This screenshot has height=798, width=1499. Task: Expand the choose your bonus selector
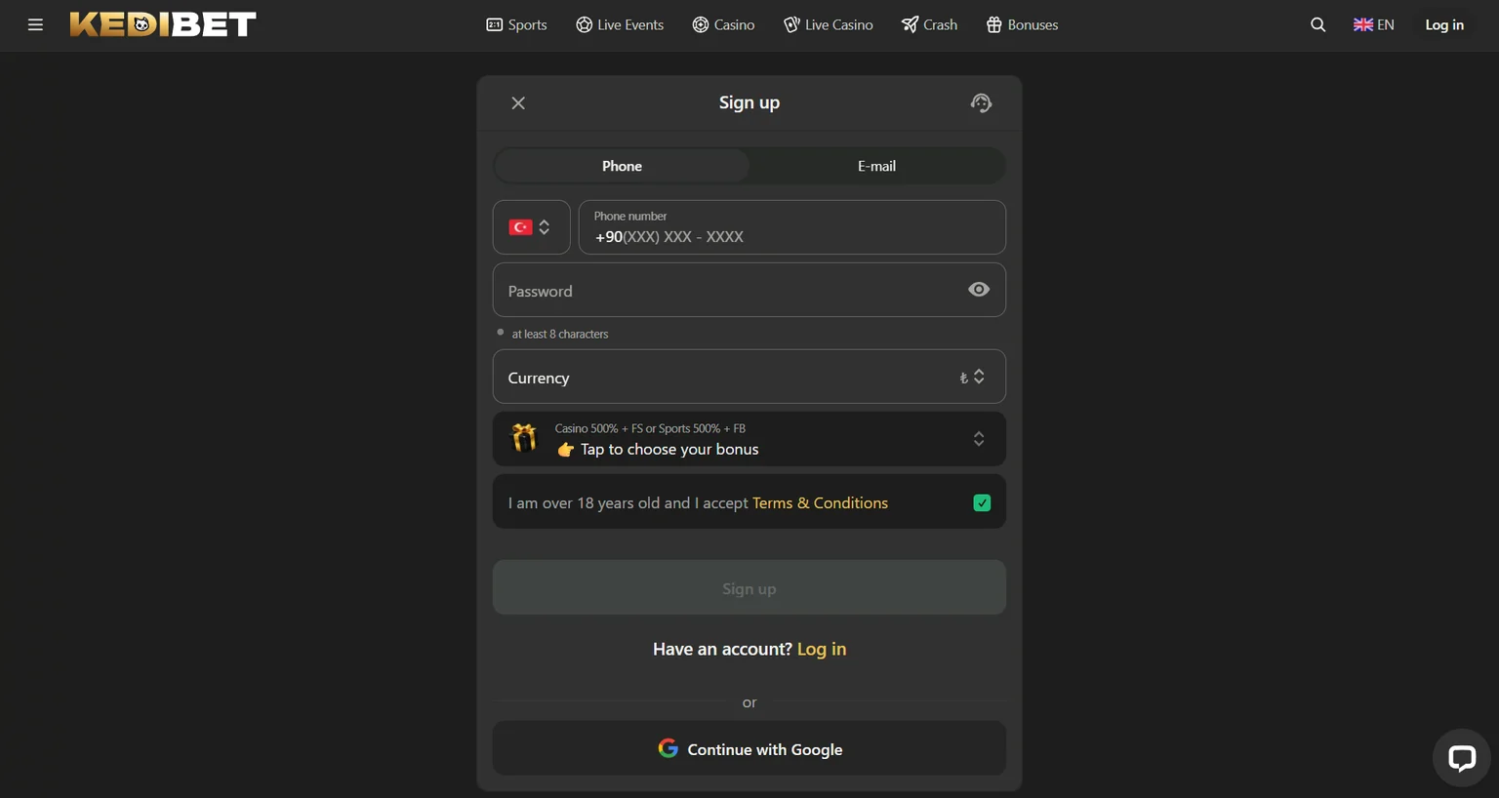pos(749,439)
